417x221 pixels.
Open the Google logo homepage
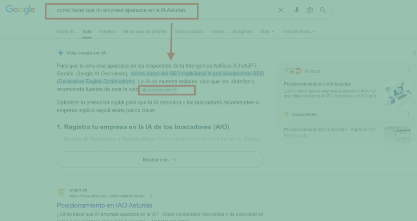point(20,10)
